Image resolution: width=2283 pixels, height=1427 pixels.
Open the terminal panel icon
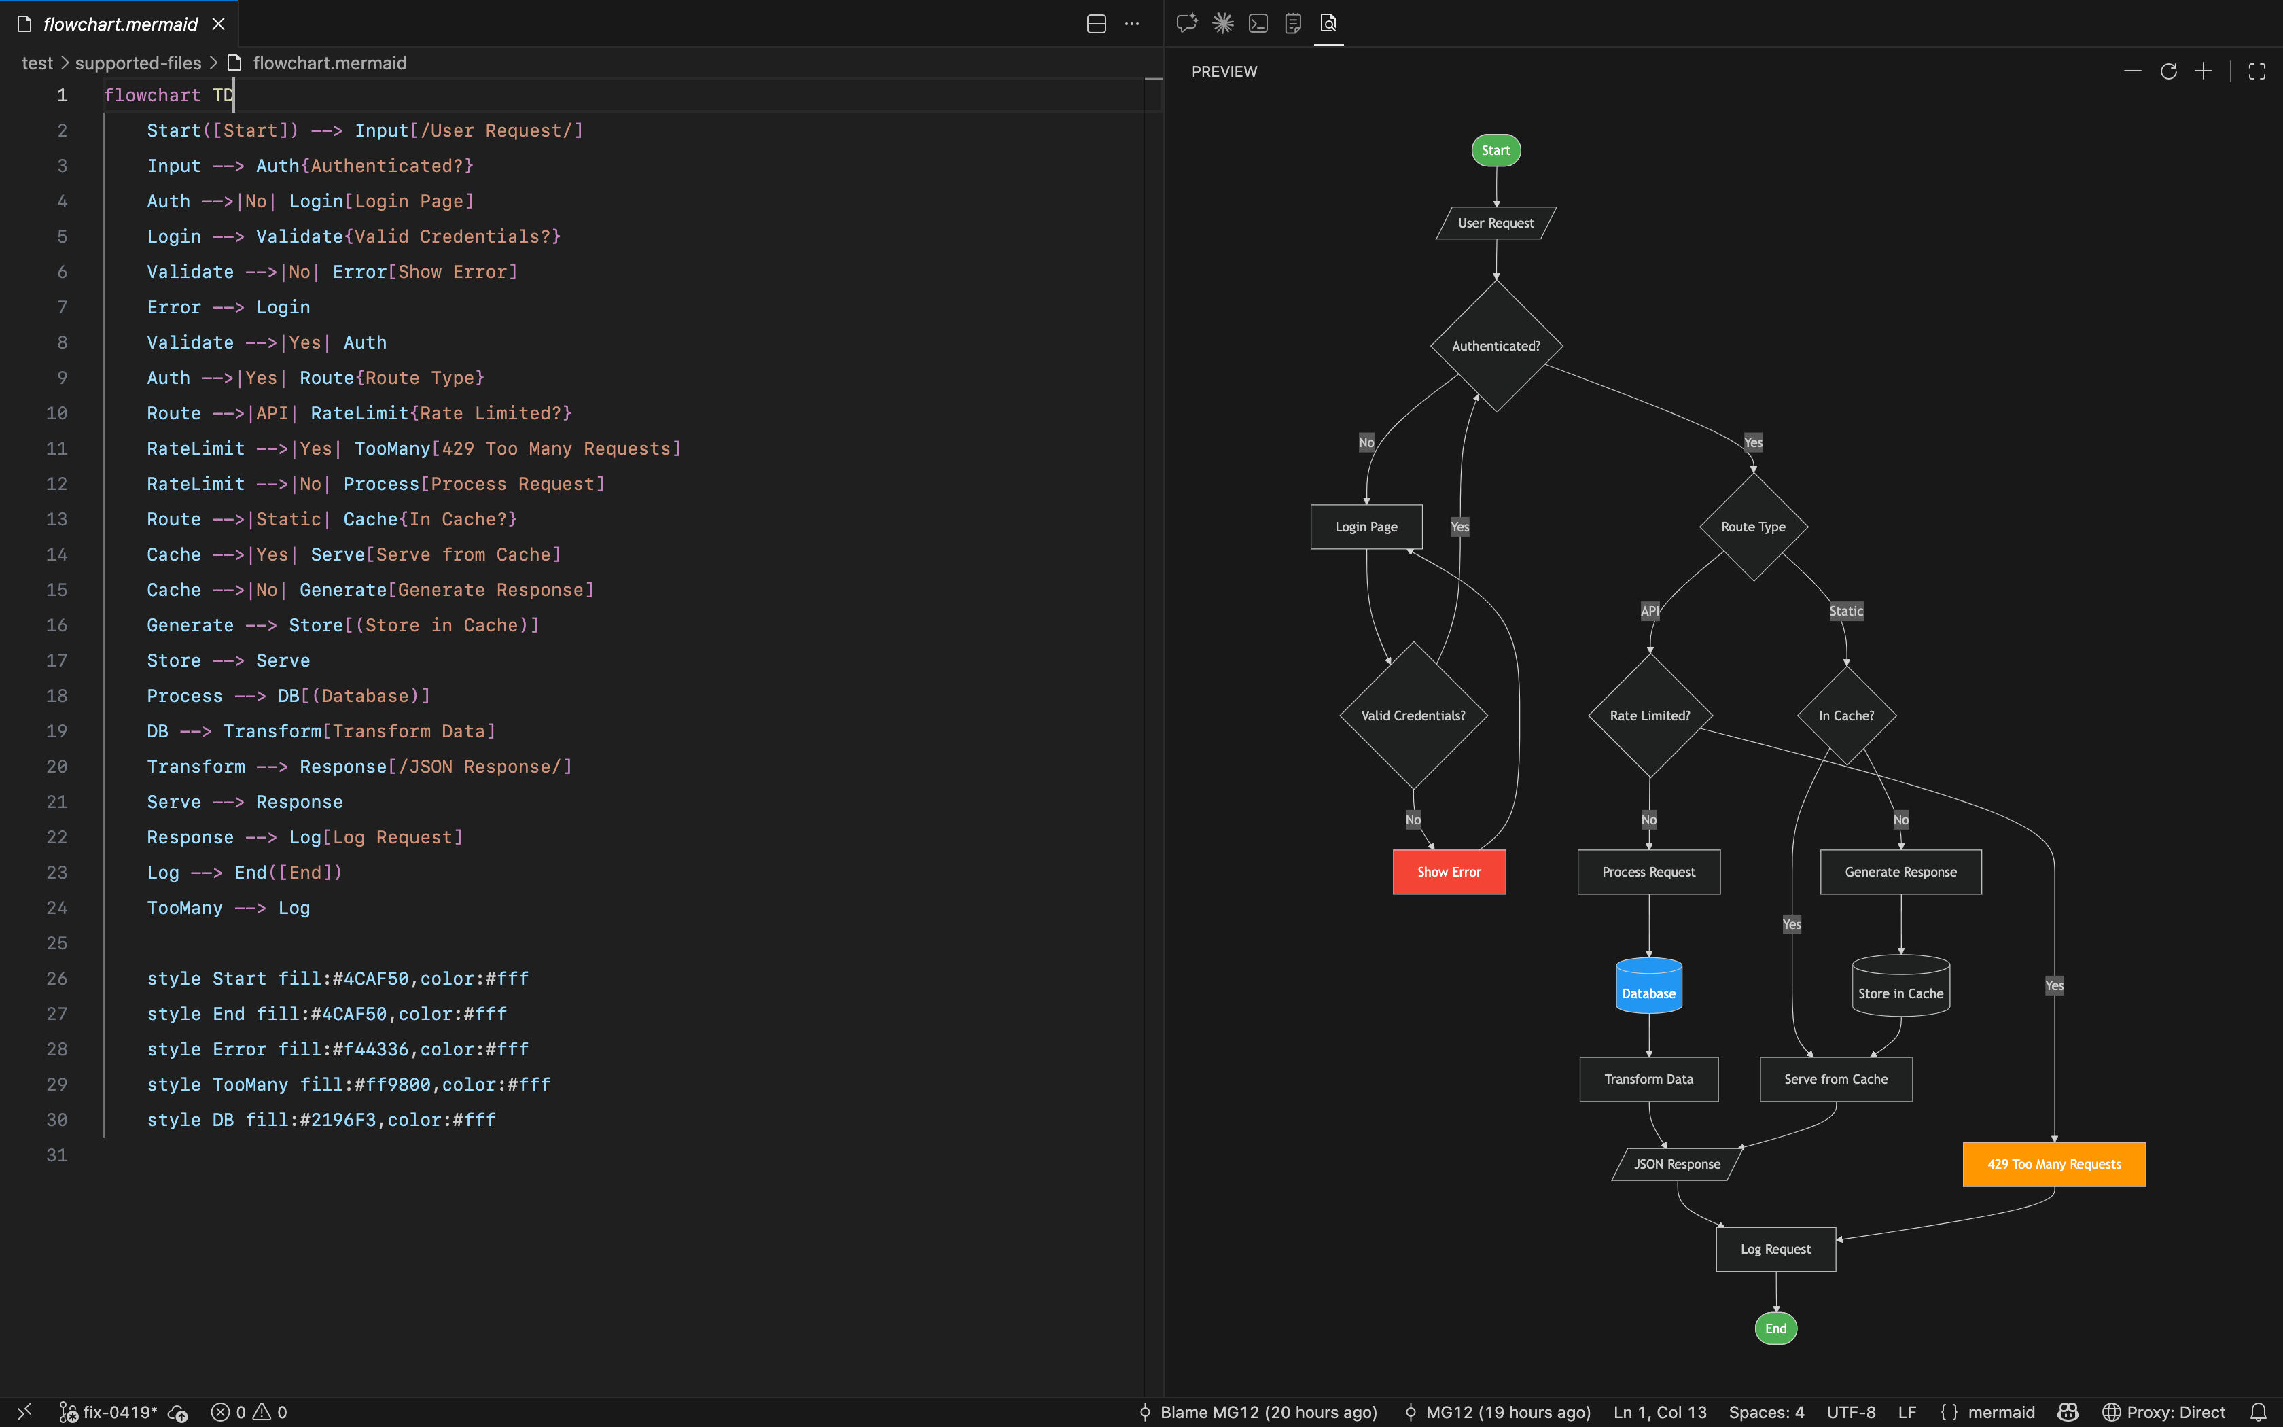tap(1258, 22)
